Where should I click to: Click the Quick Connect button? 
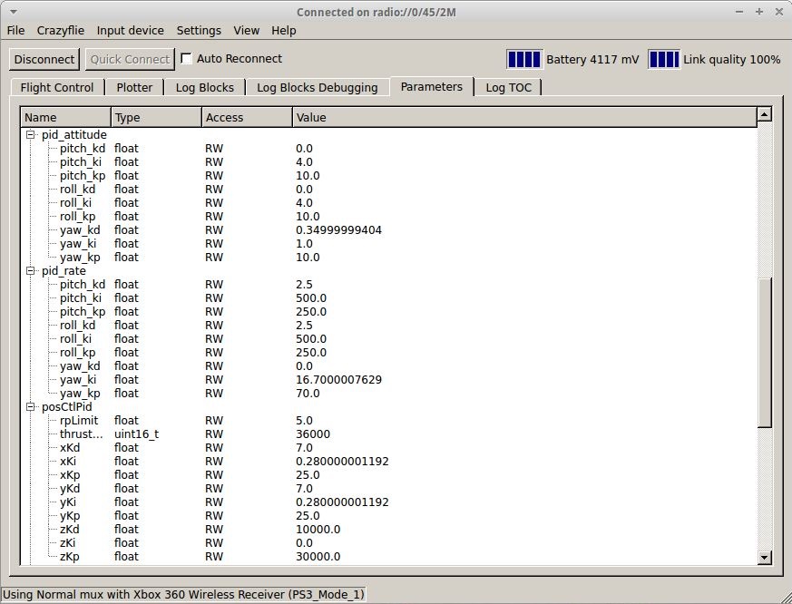pyautogui.click(x=130, y=60)
